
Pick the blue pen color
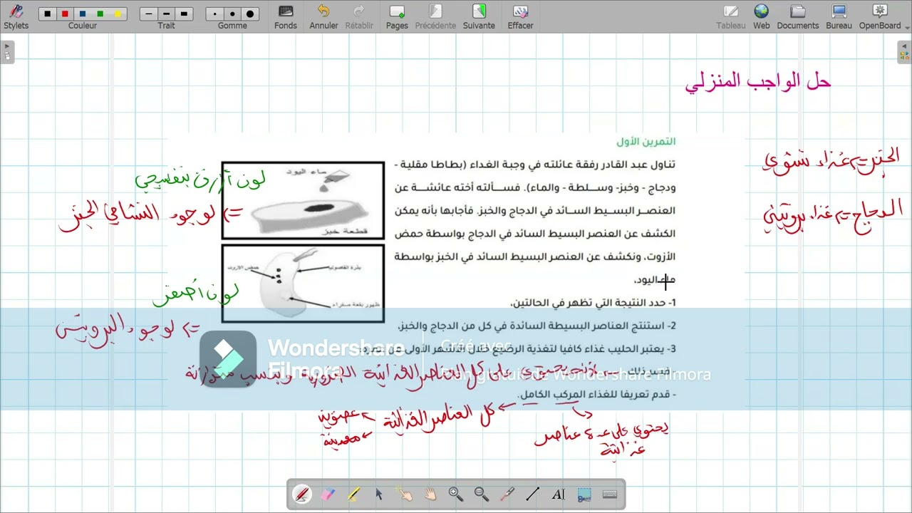click(83, 14)
